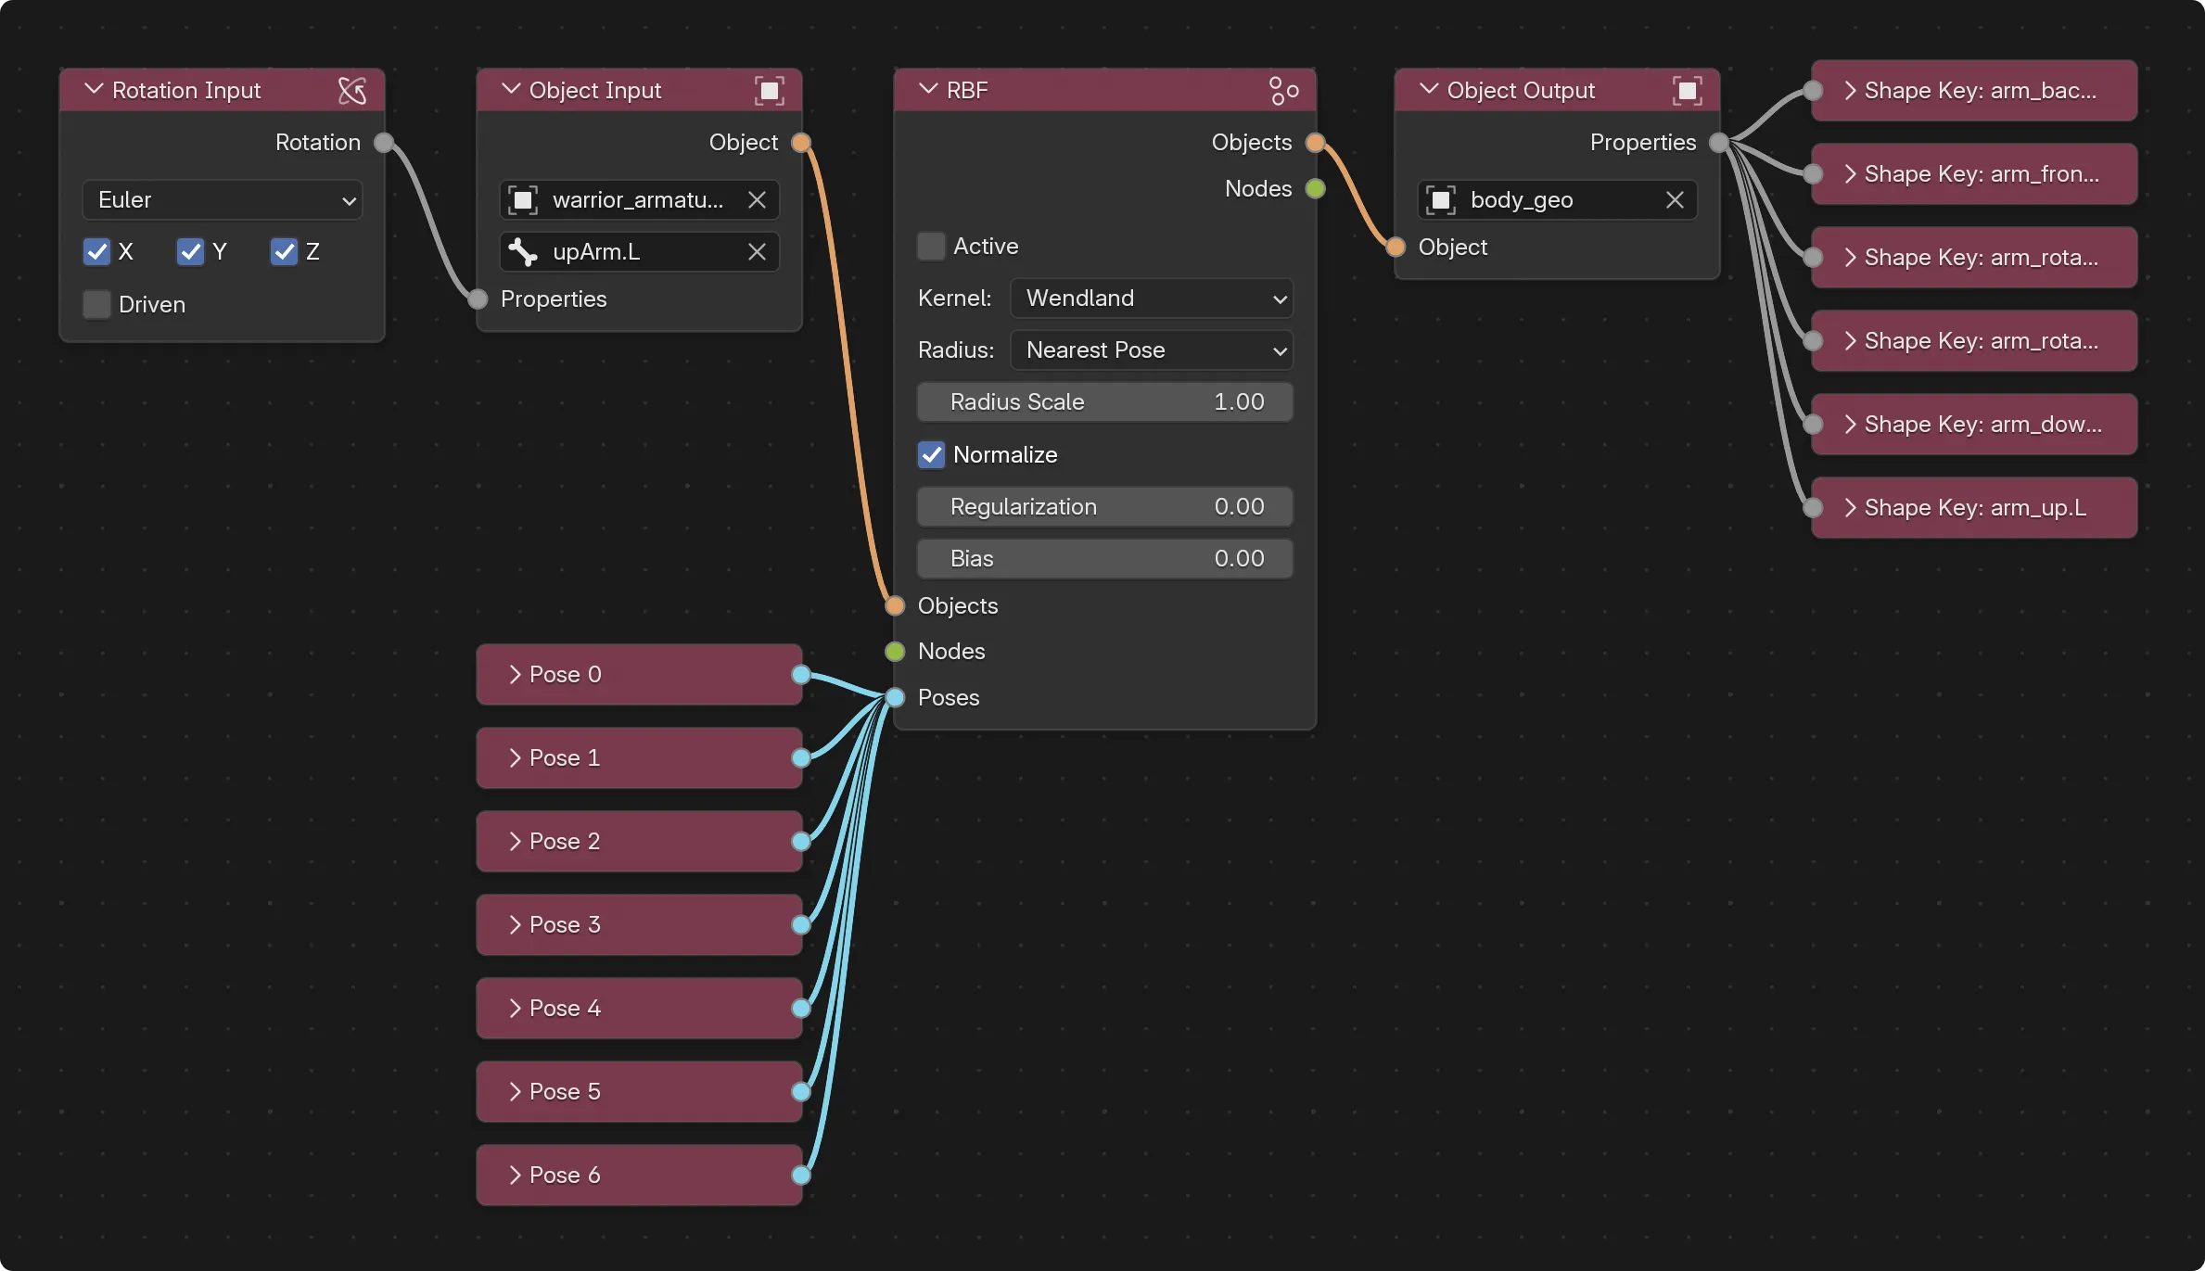
Task: Click the Pose 5 output socket
Action: point(801,1091)
